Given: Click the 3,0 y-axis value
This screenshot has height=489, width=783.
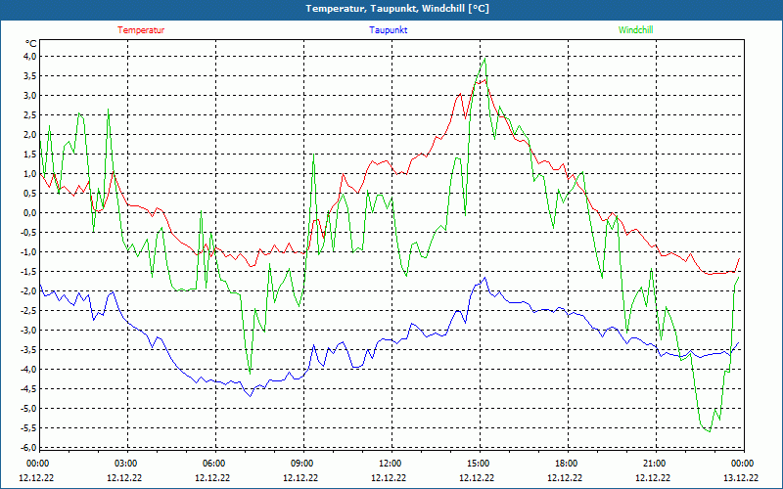Looking at the screenshot, I should 30,95.
